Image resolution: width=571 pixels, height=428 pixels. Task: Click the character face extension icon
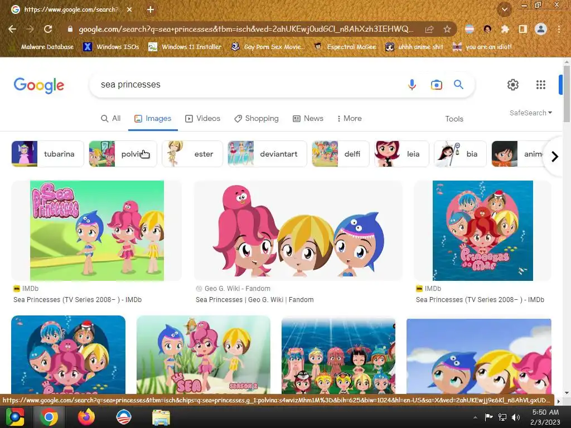[x=487, y=29]
